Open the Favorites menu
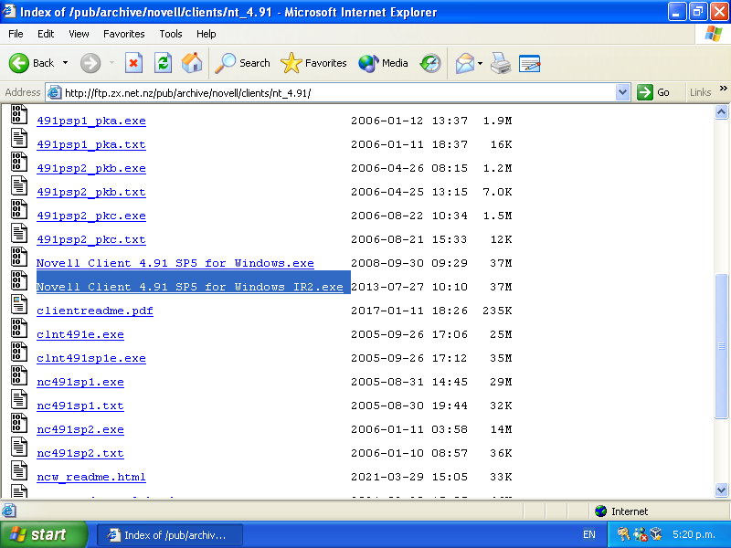The width and height of the screenshot is (731, 548). click(124, 34)
